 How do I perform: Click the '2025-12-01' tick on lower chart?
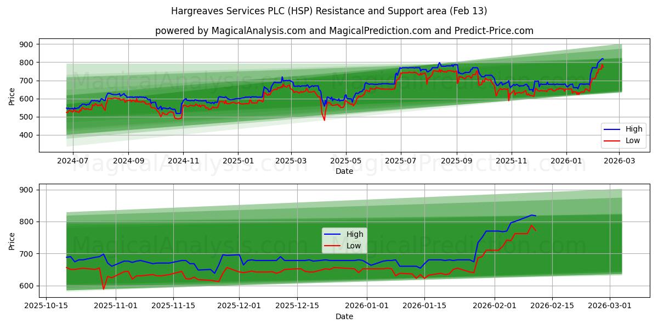(239, 307)
